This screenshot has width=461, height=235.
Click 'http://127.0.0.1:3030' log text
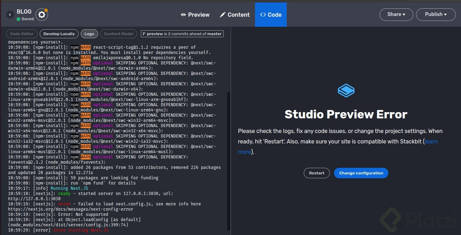(x=34, y=199)
